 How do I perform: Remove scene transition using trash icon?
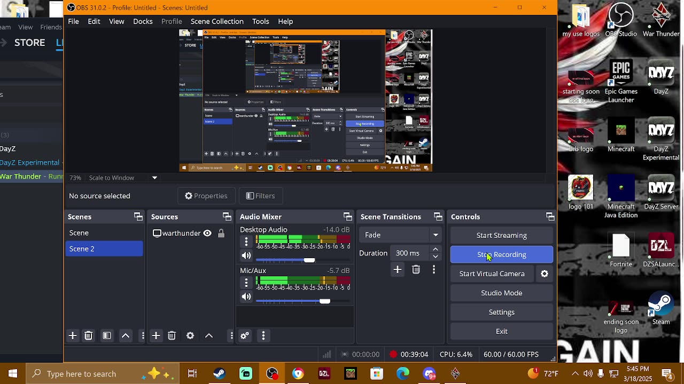point(416,270)
